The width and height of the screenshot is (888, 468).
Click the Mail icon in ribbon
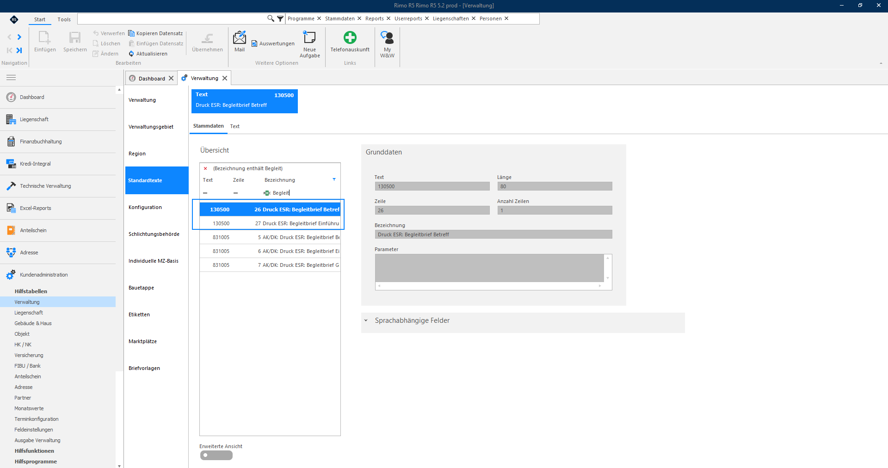tap(240, 38)
